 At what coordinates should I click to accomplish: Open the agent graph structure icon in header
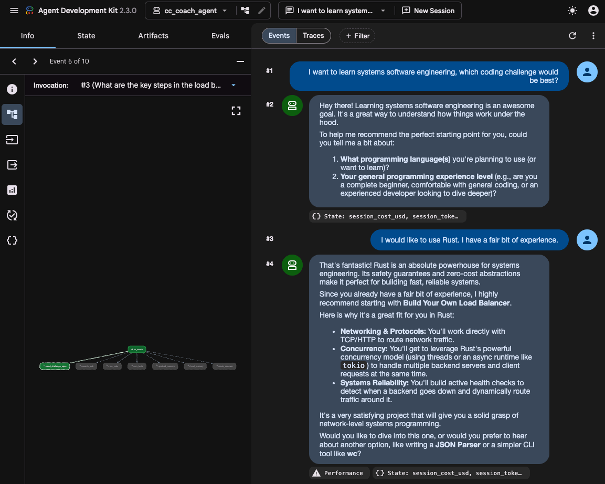click(245, 10)
